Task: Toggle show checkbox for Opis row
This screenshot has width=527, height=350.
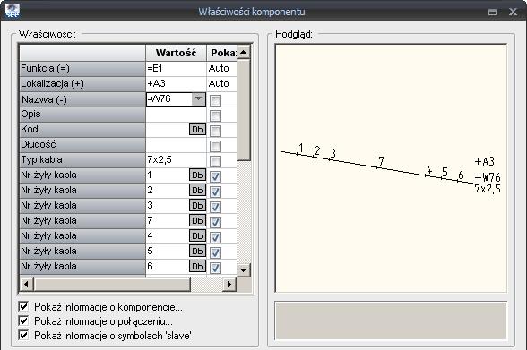Action: pyautogui.click(x=215, y=116)
